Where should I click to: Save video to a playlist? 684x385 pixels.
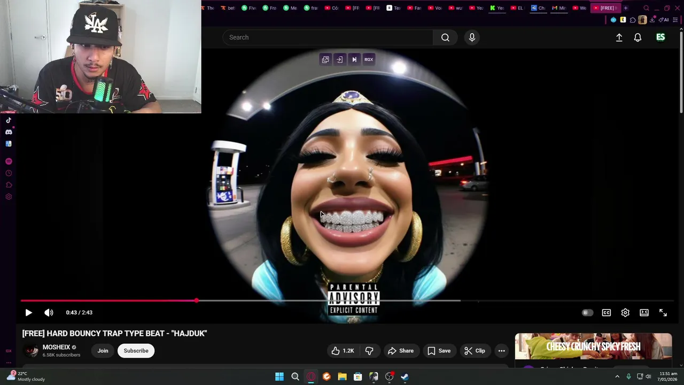click(439, 351)
